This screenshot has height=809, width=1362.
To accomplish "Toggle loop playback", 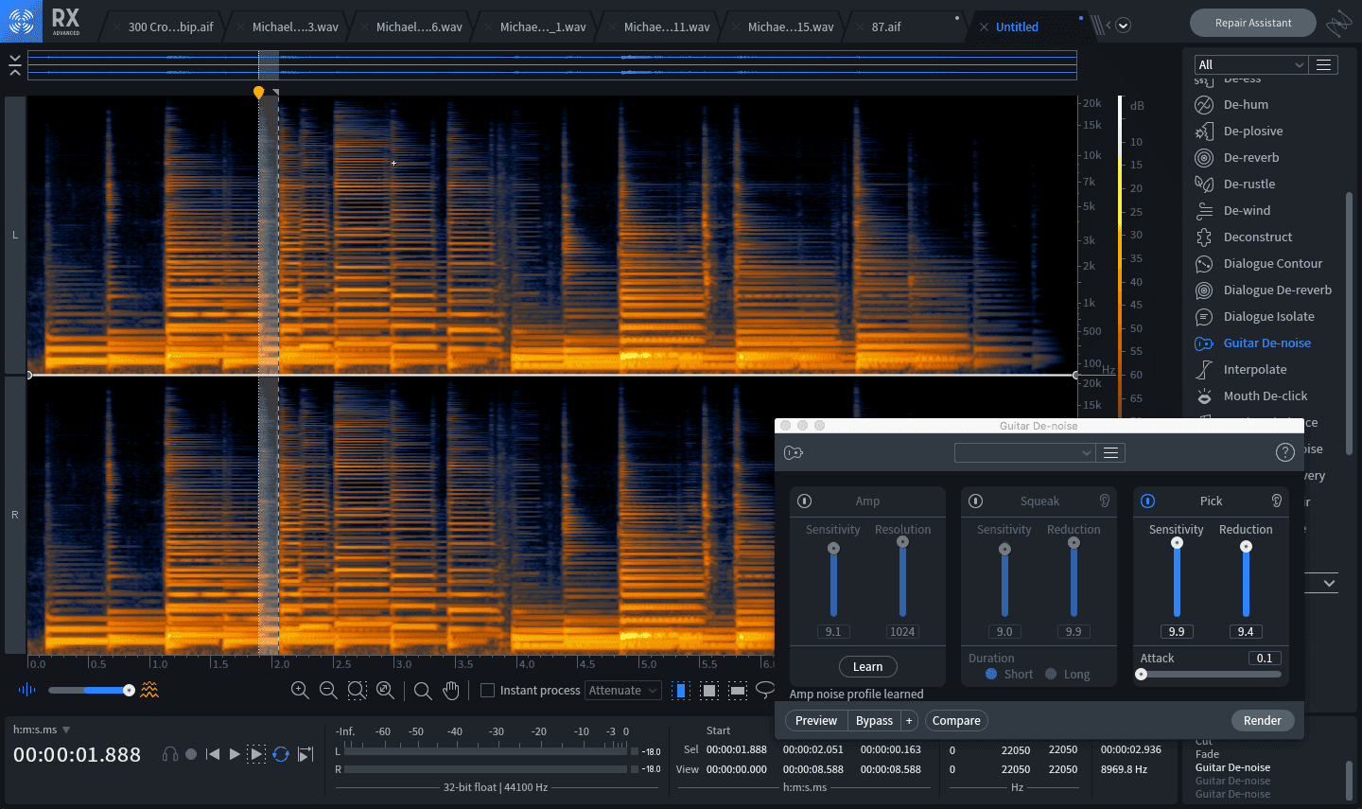I will click(x=281, y=754).
